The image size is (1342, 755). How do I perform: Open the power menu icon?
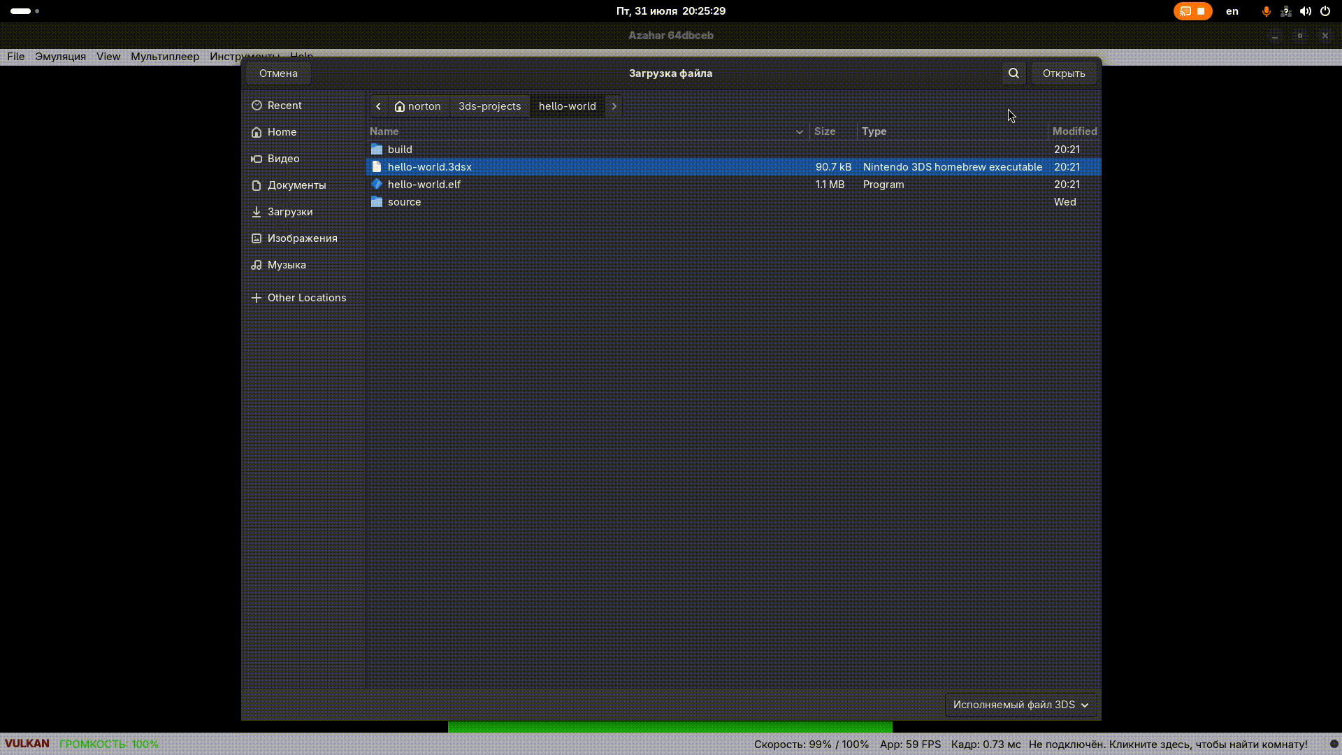point(1325,11)
